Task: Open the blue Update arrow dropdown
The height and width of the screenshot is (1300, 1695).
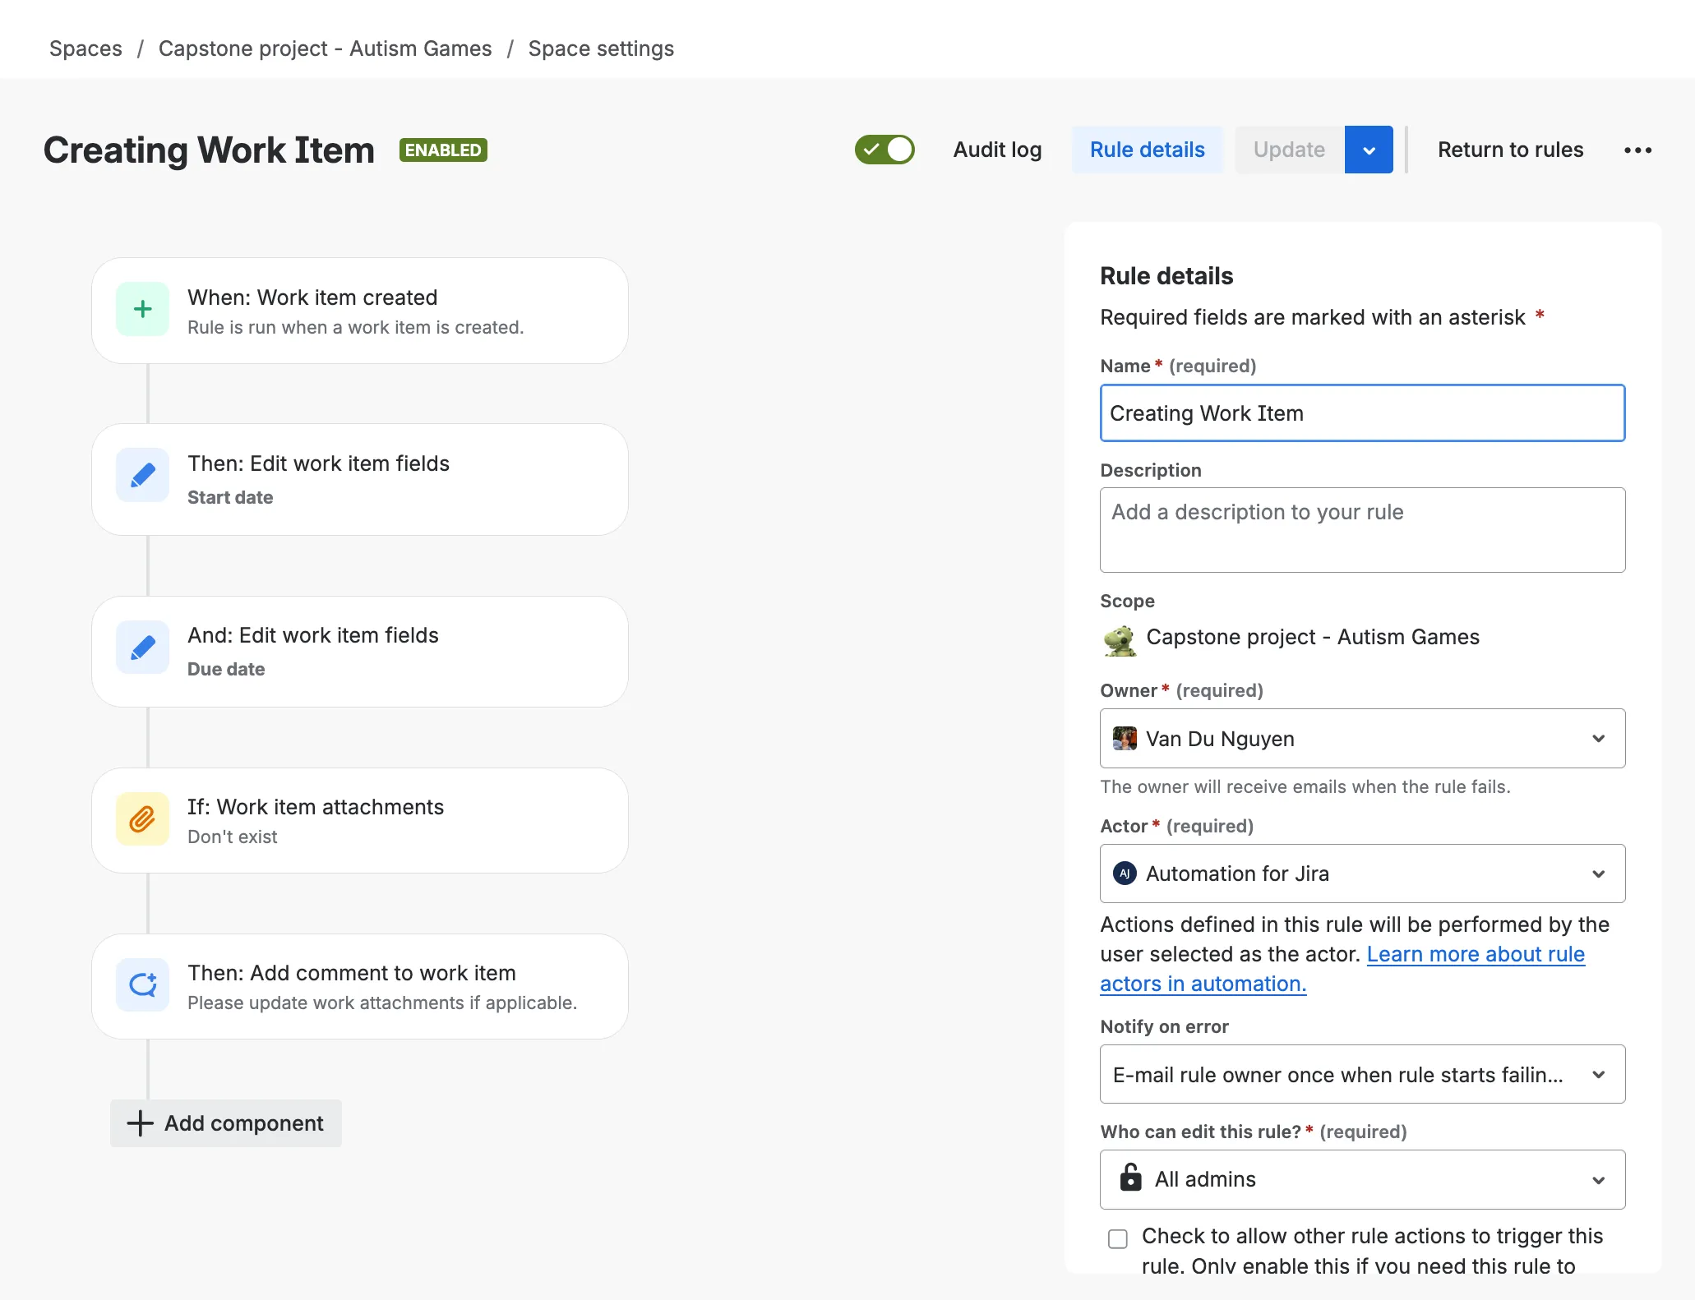Action: point(1369,150)
